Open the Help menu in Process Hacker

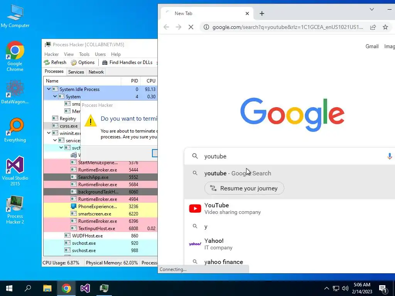click(116, 54)
